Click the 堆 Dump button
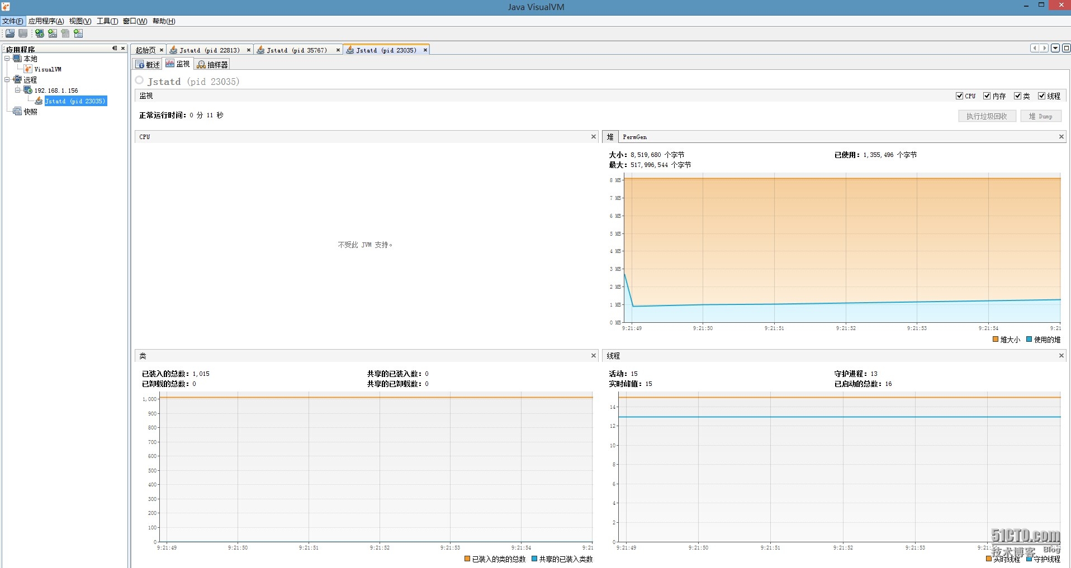Screen dimensions: 1071x568 1041,116
